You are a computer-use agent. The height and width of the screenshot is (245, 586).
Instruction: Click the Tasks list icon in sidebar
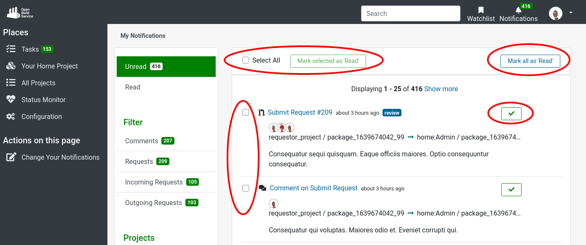coord(11,49)
